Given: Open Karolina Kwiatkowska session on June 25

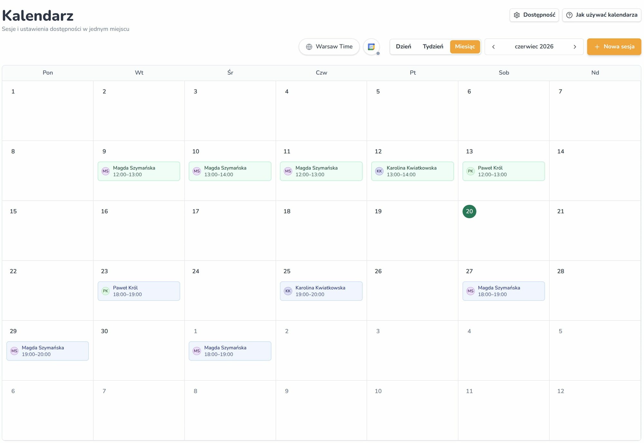Looking at the screenshot, I should pos(321,291).
